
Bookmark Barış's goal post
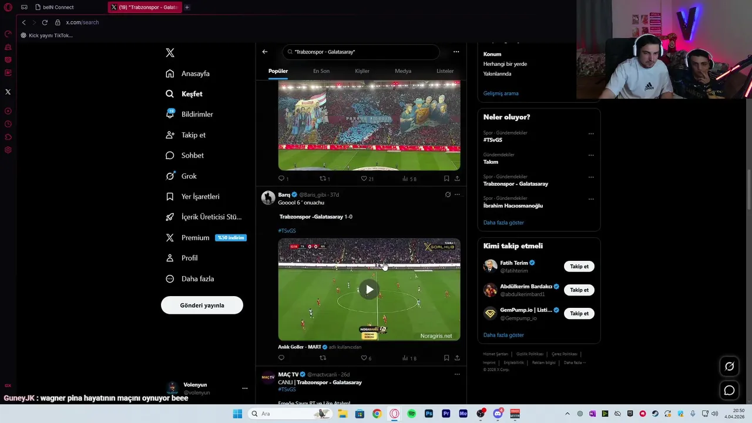pyautogui.click(x=446, y=358)
